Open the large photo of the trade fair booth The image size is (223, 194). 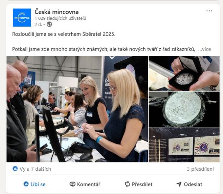(x=77, y=109)
